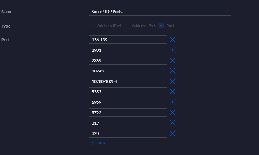The width and height of the screenshot is (259, 155).
Task: Click the 136-139 port input field
Action: pos(128,40)
